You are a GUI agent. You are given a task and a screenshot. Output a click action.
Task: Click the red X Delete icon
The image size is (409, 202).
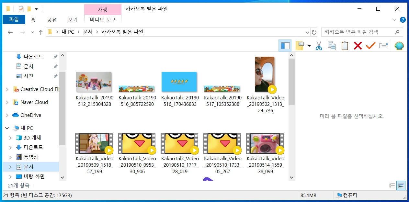[358, 46]
